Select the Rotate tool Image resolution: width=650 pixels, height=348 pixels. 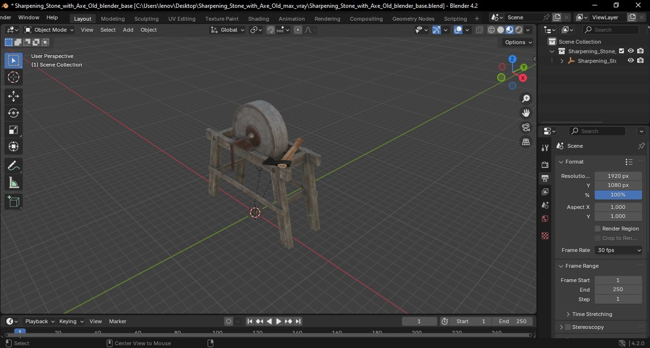pos(14,113)
